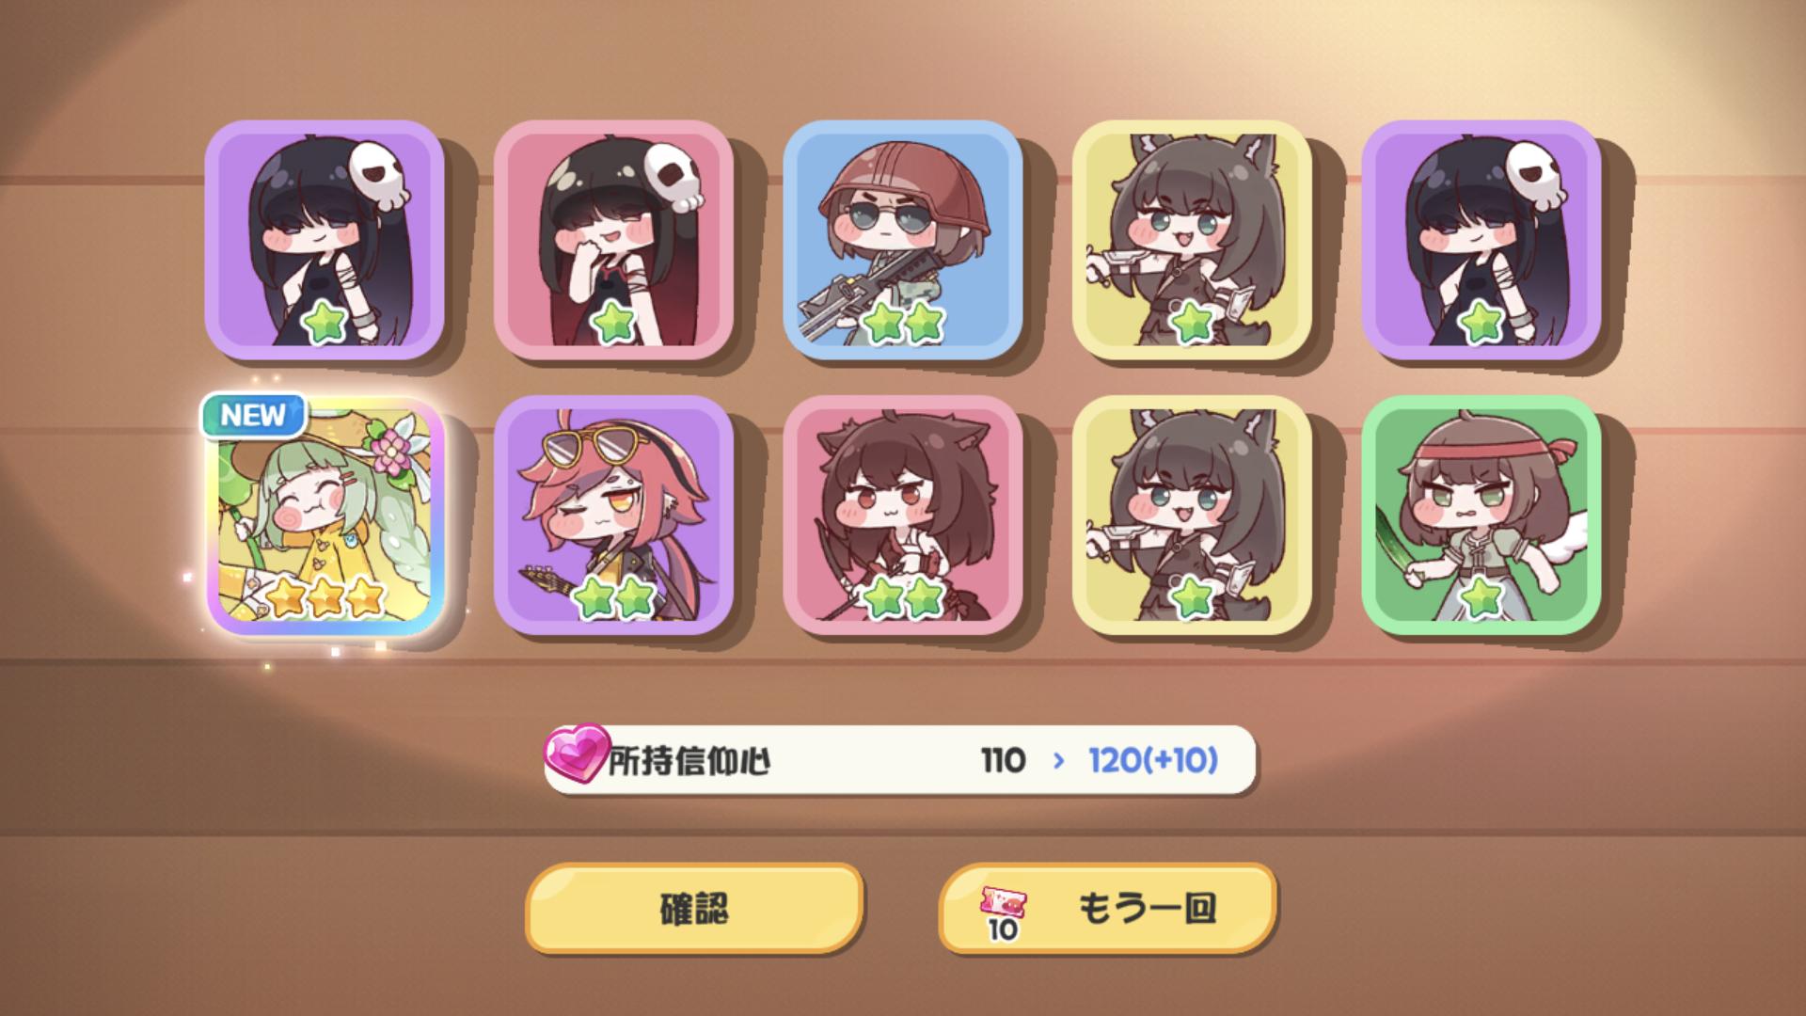The image size is (1806, 1016).
Task: Select the brown-haired cat-ear archer card
Action: 903,516
